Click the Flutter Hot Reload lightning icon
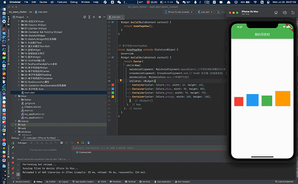 coord(78,143)
